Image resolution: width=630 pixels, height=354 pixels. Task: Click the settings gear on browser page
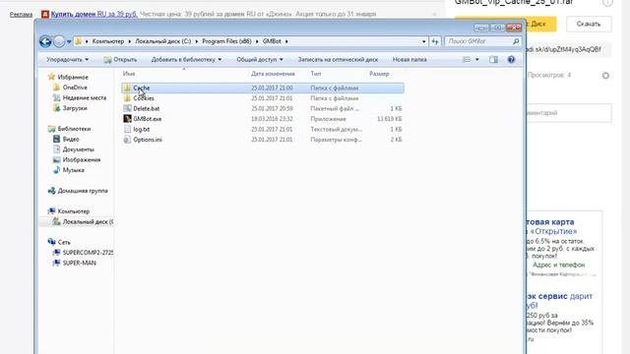605,76
